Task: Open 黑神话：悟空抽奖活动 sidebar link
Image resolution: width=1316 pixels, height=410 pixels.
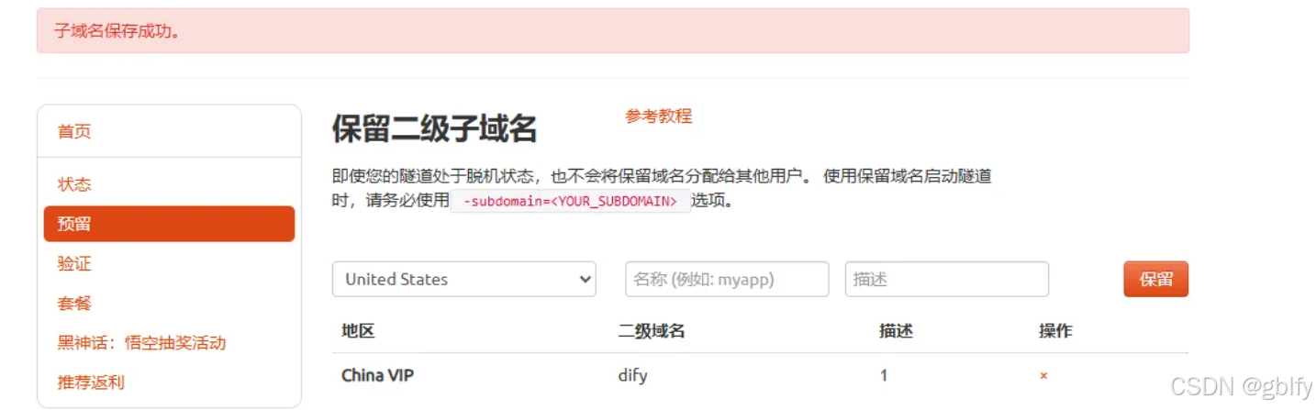Action: pyautogui.click(x=141, y=343)
